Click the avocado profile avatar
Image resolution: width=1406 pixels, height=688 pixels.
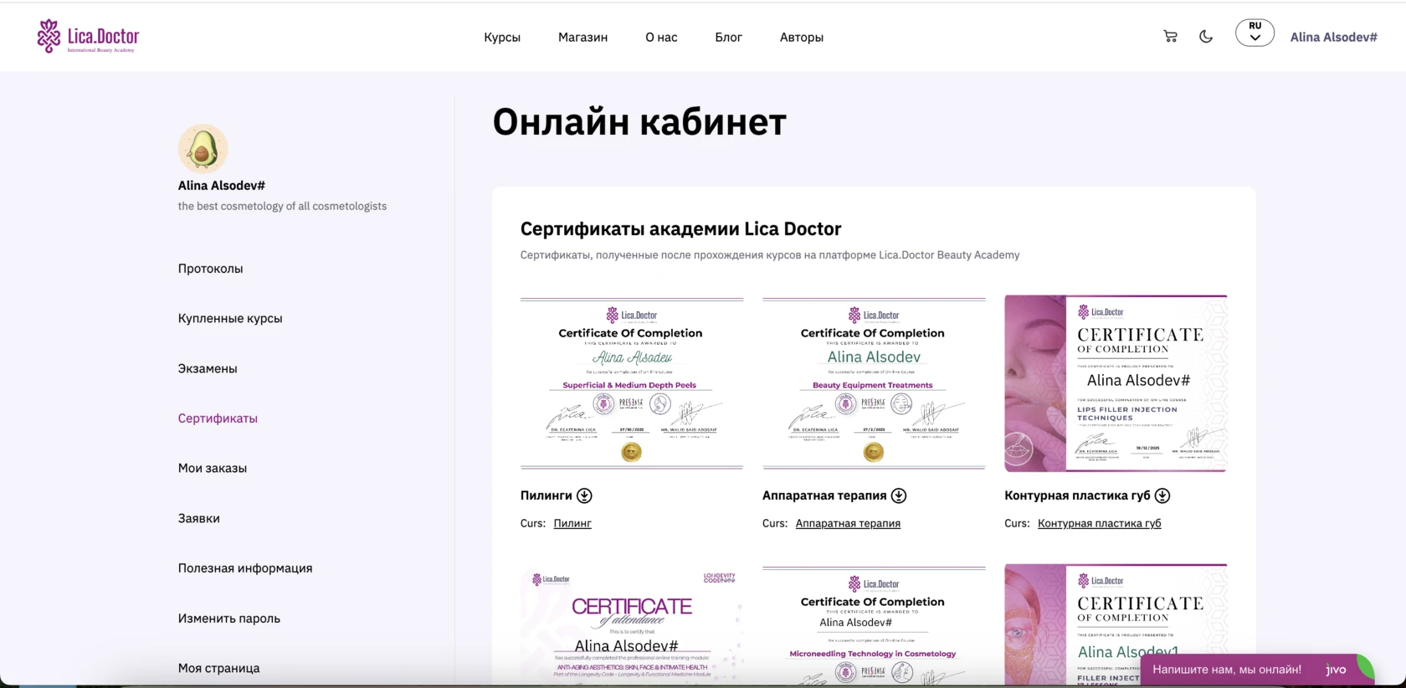203,149
